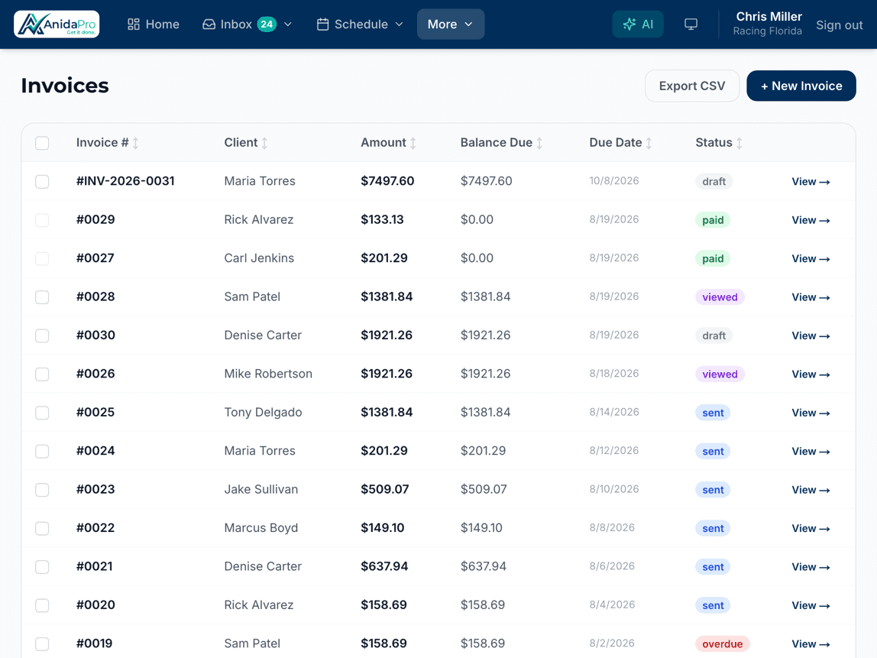View invoice #0024

tap(811, 452)
